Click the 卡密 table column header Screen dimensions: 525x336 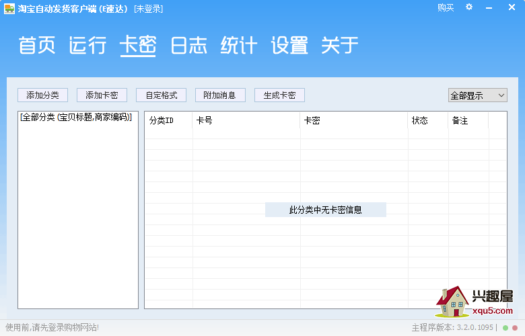click(354, 120)
